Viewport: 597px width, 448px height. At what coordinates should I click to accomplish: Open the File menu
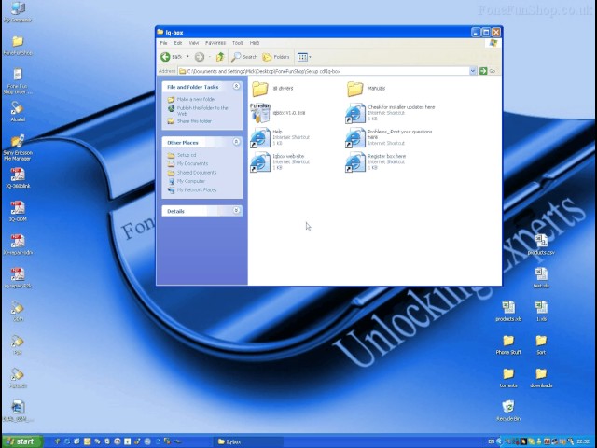pos(164,43)
